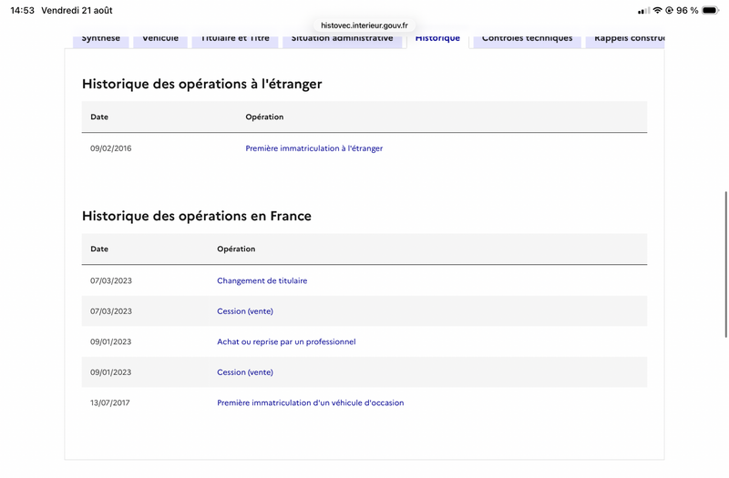Viewport: 729px width, 478px height.
Task: Click the Opération column header in étranger table
Action: (x=264, y=117)
